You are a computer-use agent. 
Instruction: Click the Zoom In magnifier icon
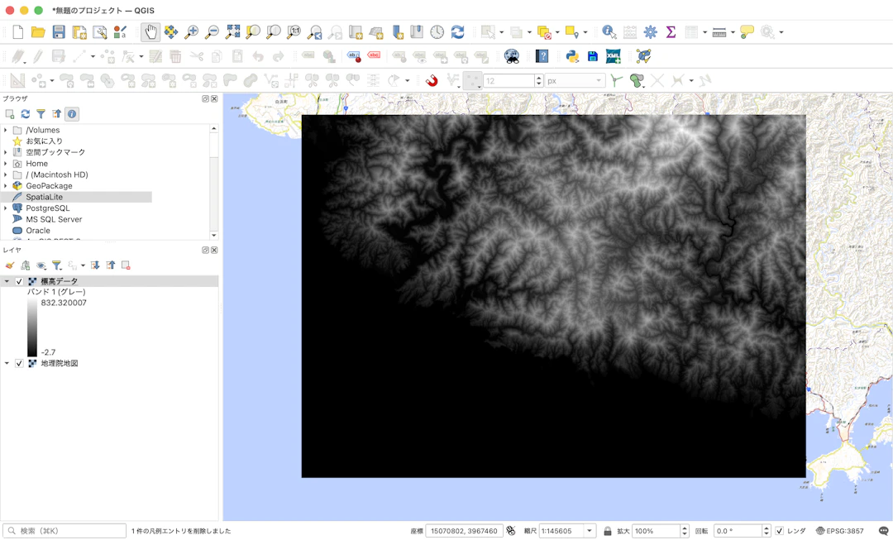click(191, 32)
